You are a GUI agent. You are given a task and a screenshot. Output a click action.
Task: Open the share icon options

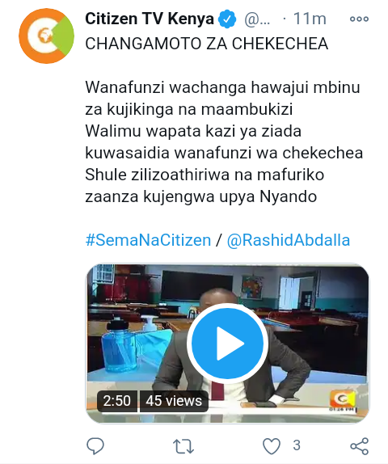pos(359,446)
